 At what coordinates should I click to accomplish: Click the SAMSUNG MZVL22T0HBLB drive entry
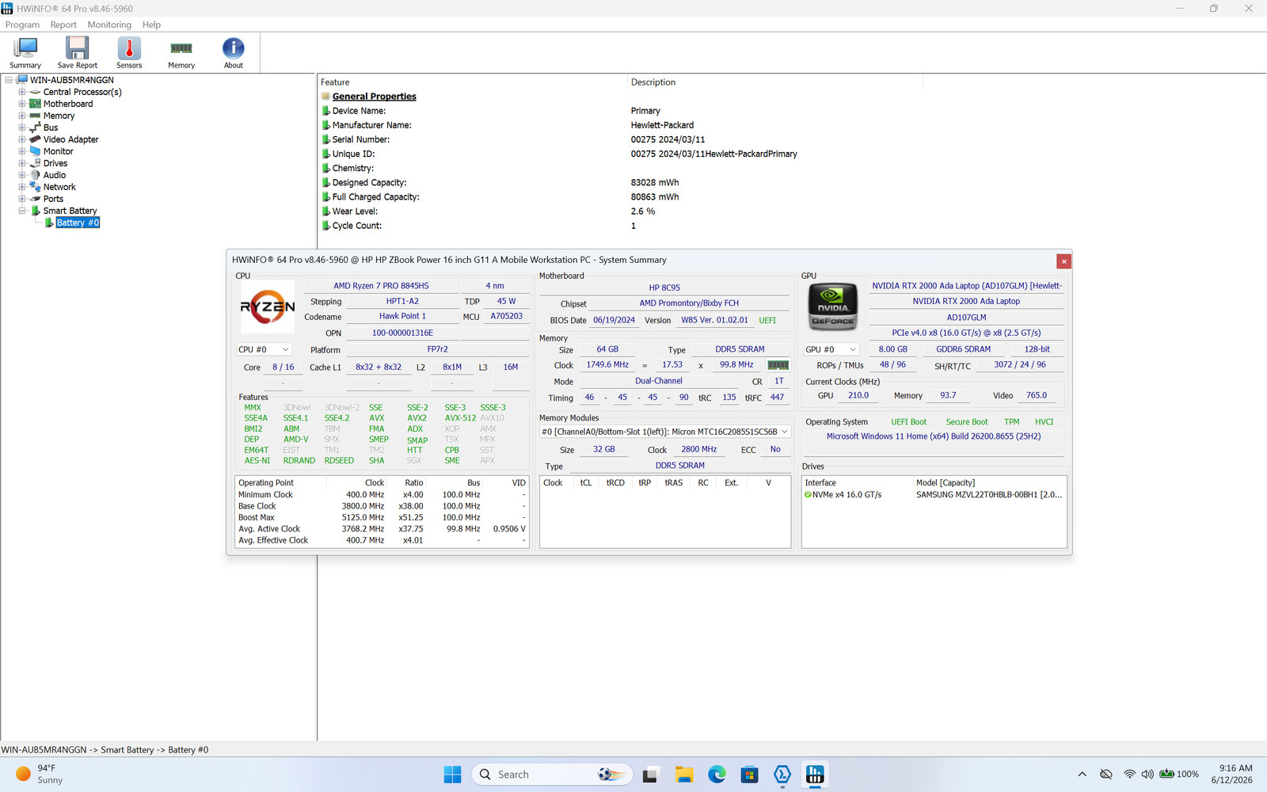coord(989,495)
